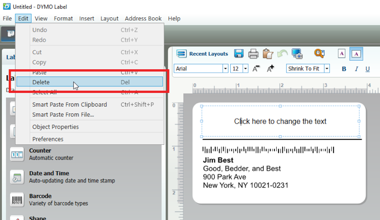Click the Print icon in toolbar
380x220 pixels.
coord(254,54)
